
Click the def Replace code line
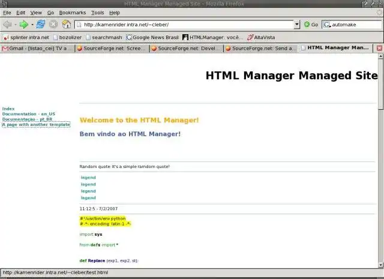[109, 260]
